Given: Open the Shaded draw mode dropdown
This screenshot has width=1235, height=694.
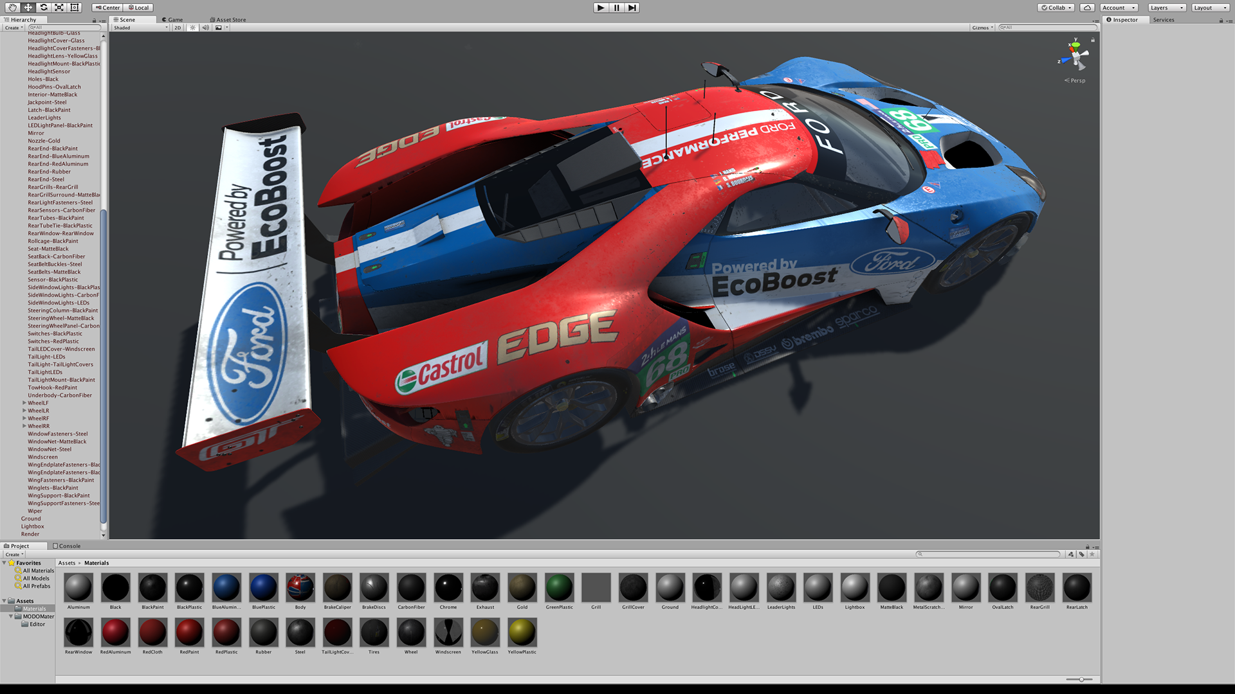Looking at the screenshot, I should point(140,28).
